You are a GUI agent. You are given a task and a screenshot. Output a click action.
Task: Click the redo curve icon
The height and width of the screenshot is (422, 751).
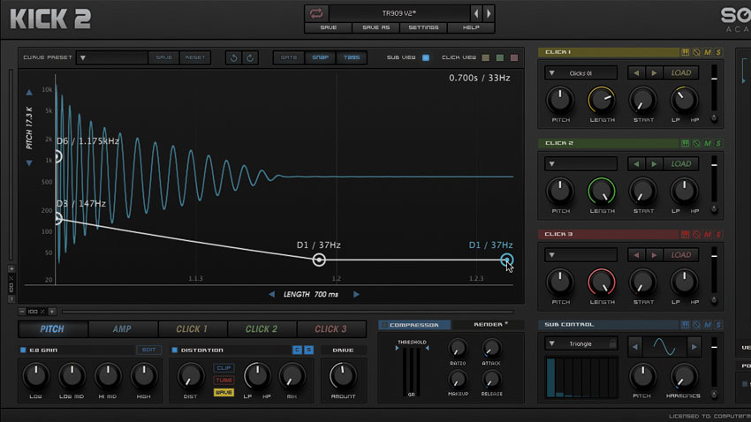250,58
